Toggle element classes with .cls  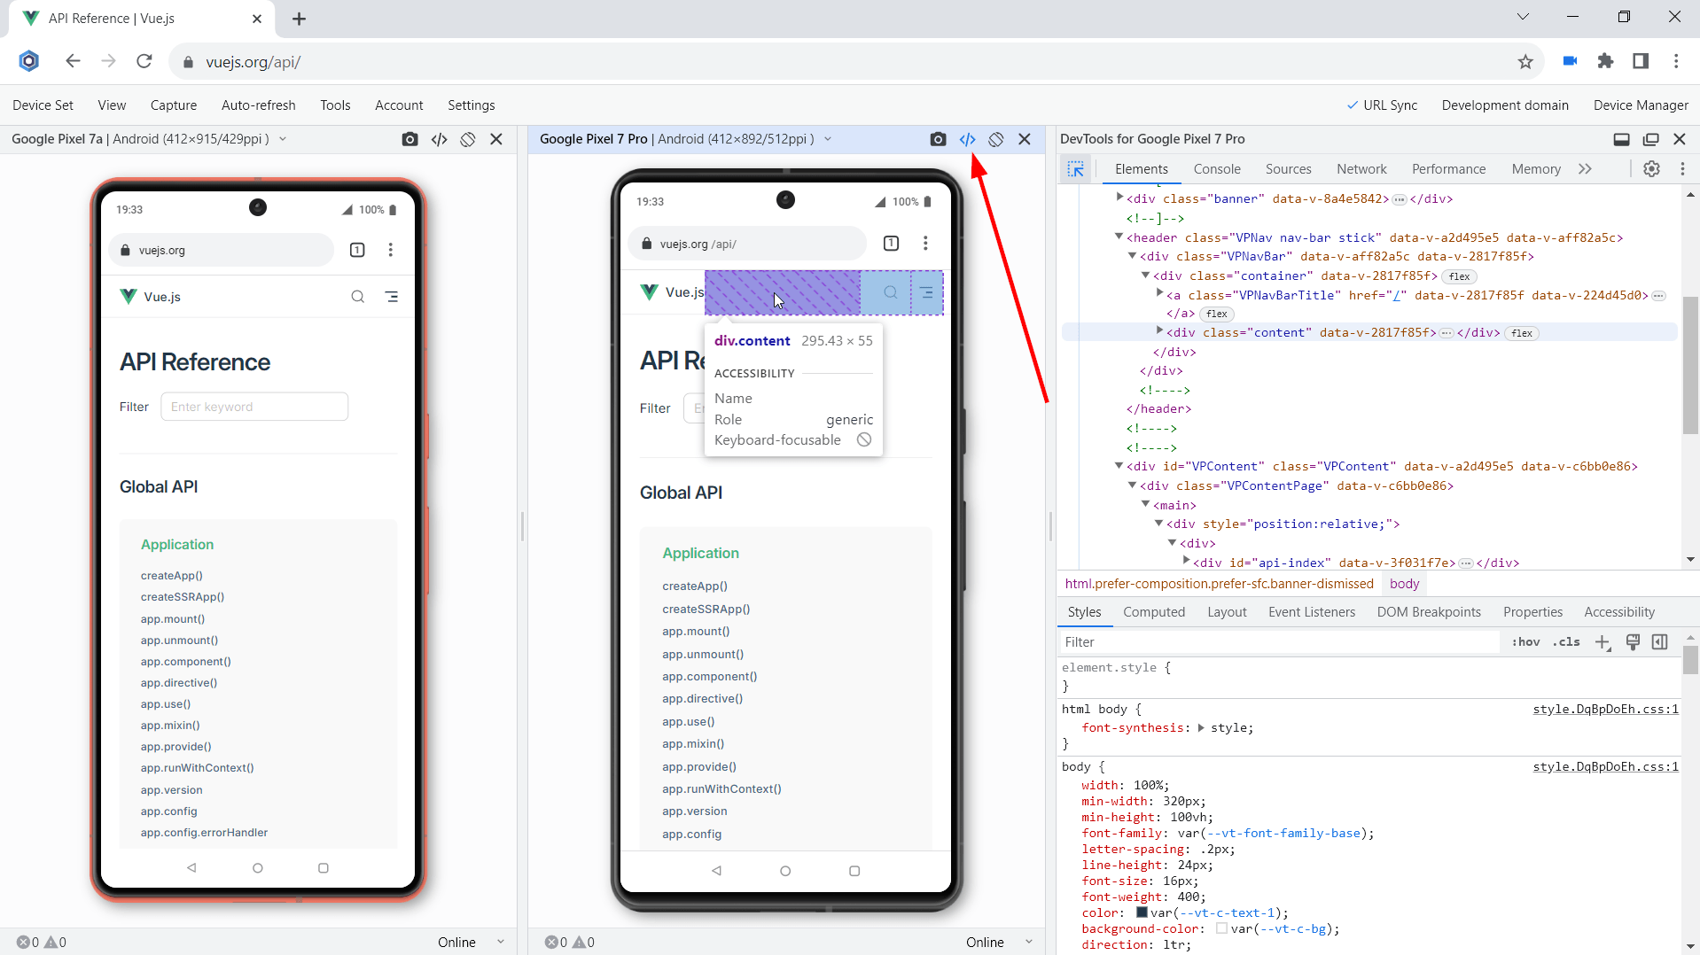[x=1566, y=641]
